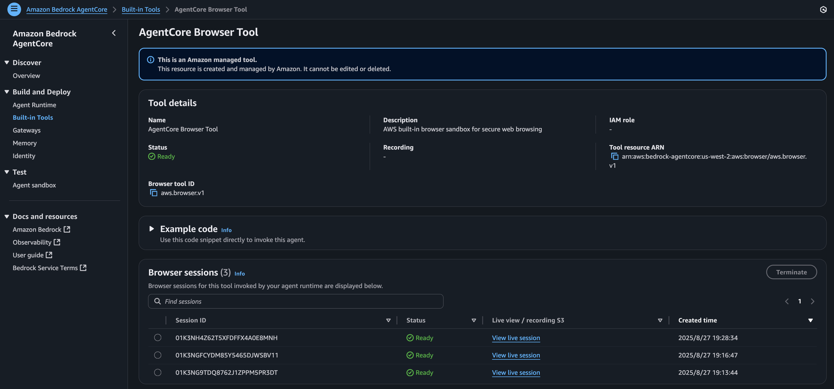Select session 01K3NGFCYDM85Y5465DJWSBV11 radio button

[x=158, y=355]
